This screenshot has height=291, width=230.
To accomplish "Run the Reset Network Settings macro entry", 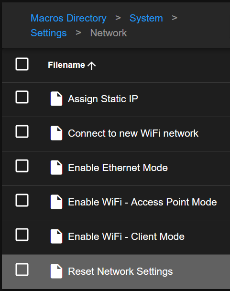I will point(120,271).
